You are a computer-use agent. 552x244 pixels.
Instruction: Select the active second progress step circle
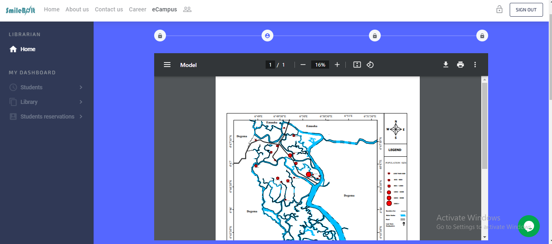[267, 36]
